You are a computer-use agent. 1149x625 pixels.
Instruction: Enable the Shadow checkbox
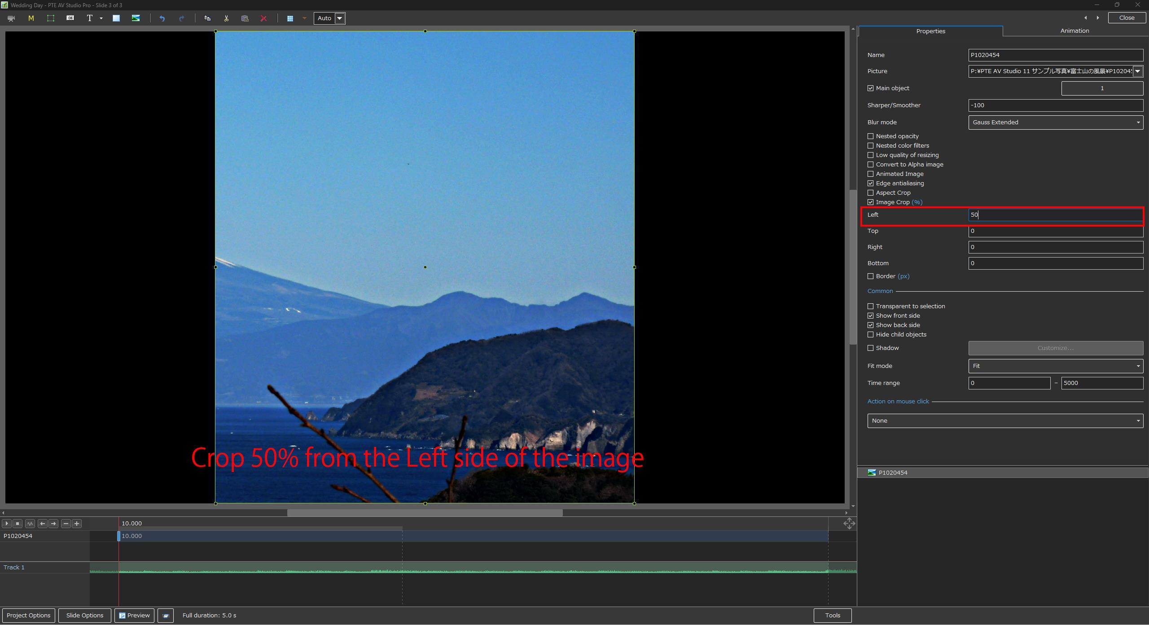871,348
